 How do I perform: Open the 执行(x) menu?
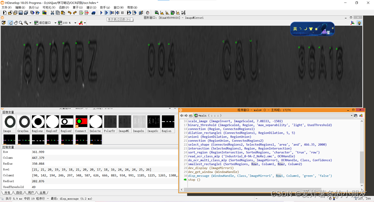click(34, 7)
